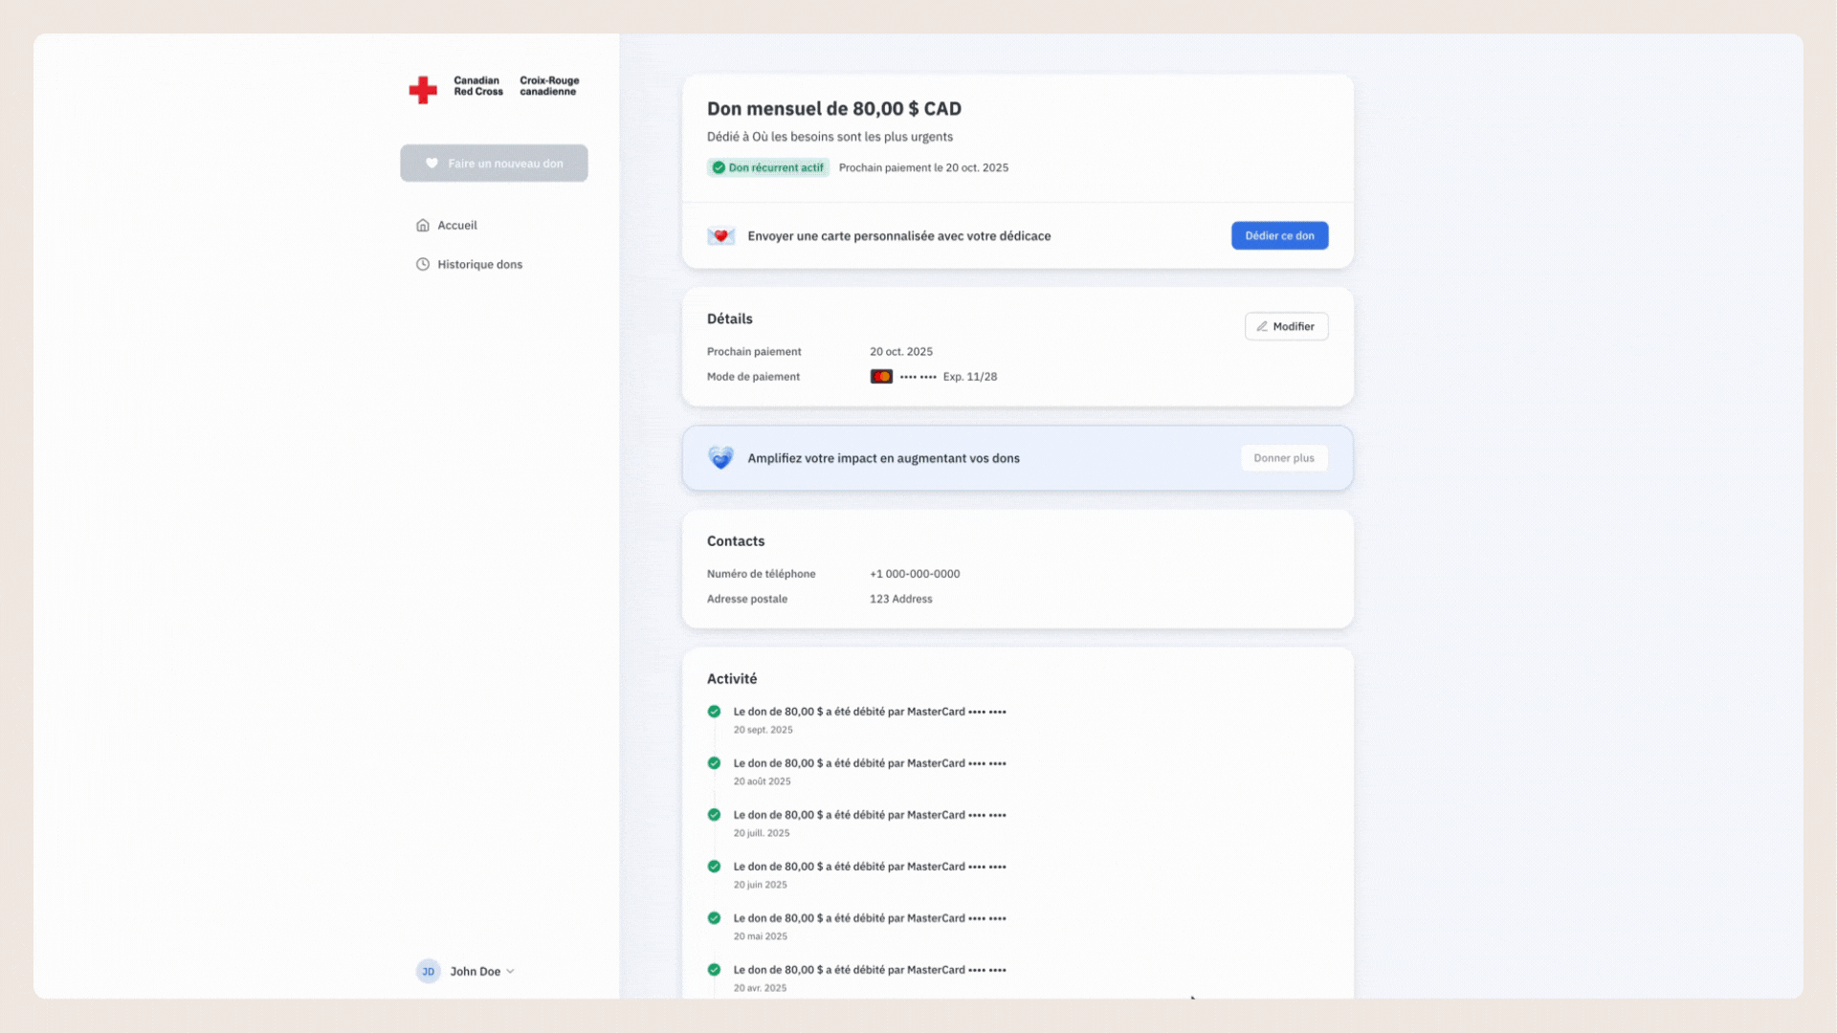
Task: Click the 20 oct. 2025 value in Détails
Action: 900,352
